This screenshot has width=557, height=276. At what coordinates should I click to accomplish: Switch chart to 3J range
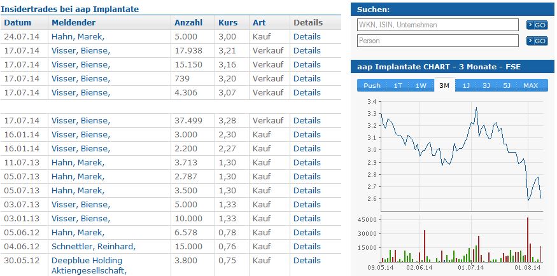[486, 85]
